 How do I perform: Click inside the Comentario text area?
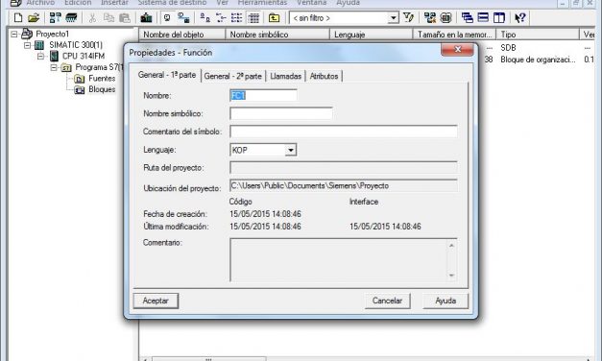(339, 260)
